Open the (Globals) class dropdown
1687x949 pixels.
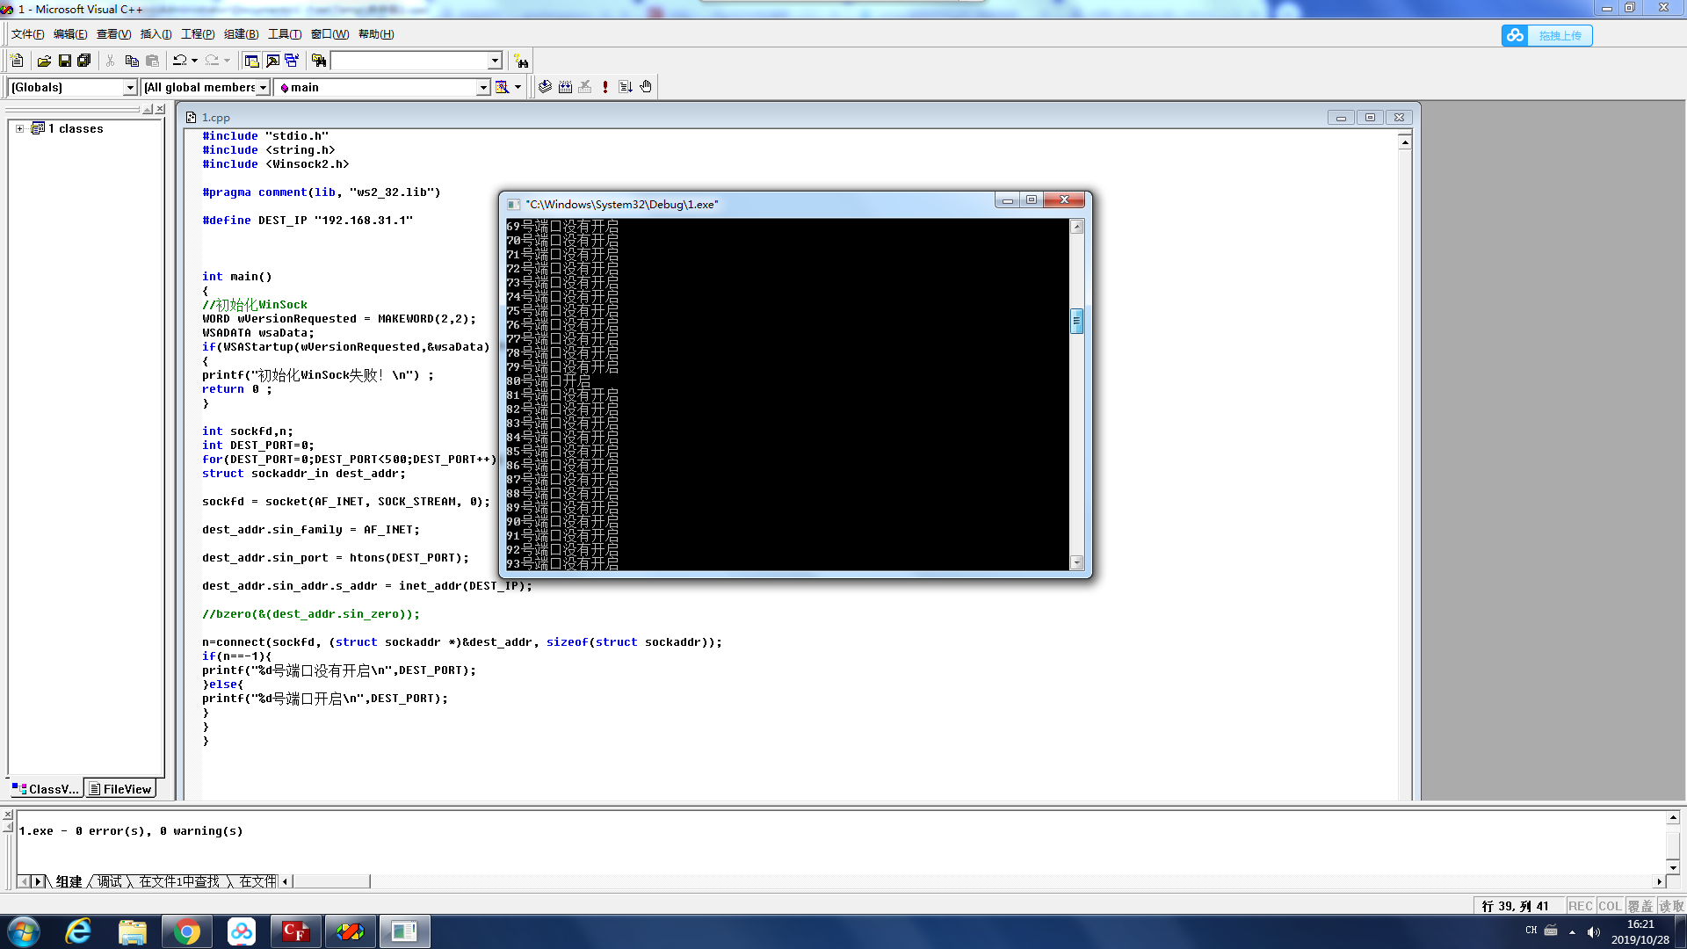click(130, 87)
